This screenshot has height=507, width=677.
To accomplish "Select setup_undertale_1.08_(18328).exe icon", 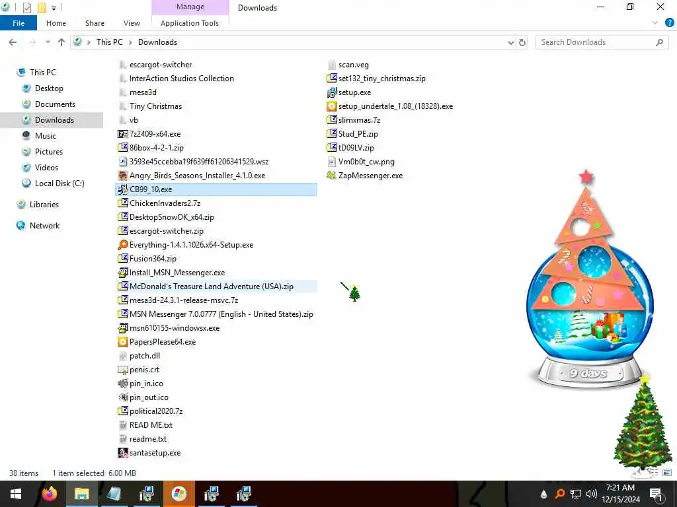I will point(332,106).
